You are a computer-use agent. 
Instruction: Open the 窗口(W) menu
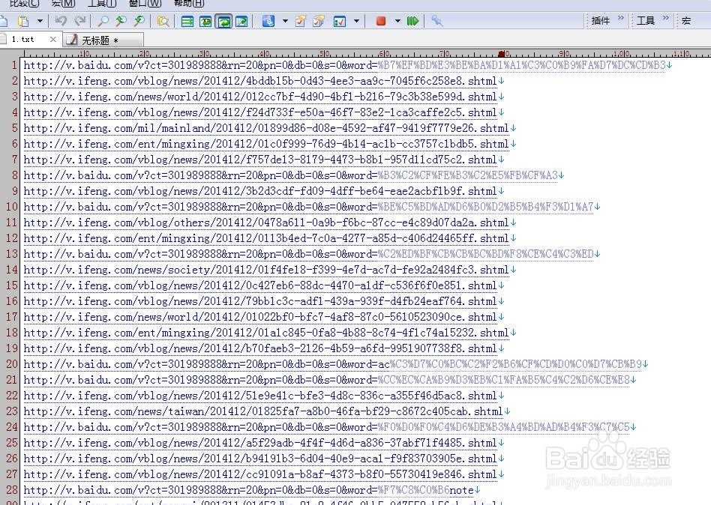[x=145, y=4]
